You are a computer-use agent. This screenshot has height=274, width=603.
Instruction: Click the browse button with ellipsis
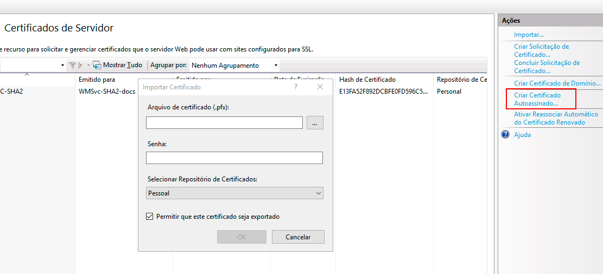315,123
